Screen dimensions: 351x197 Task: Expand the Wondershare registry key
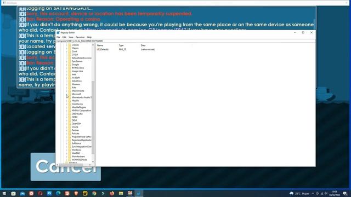click(x=66, y=157)
